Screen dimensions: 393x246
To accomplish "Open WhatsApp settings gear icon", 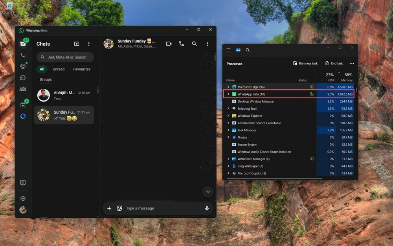I will click(23, 198).
